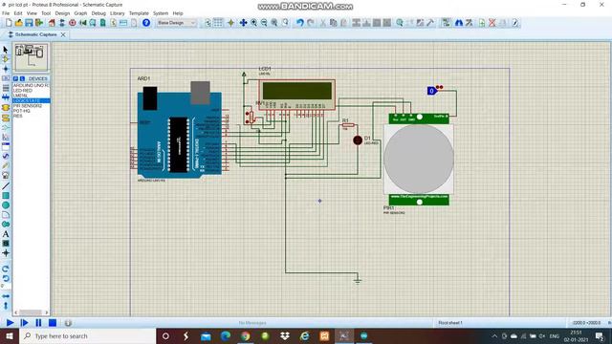The image size is (612, 344).
Task: Zoom out with the magnifier minus icon
Action: pos(264,23)
